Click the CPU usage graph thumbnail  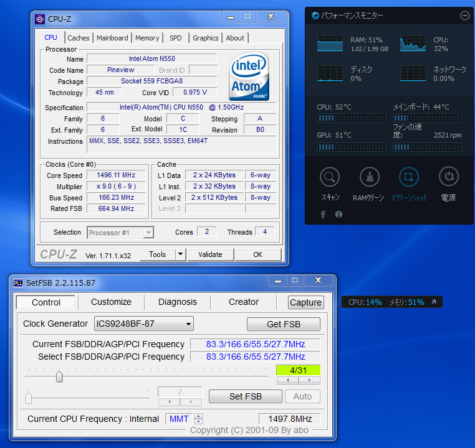pos(413,44)
